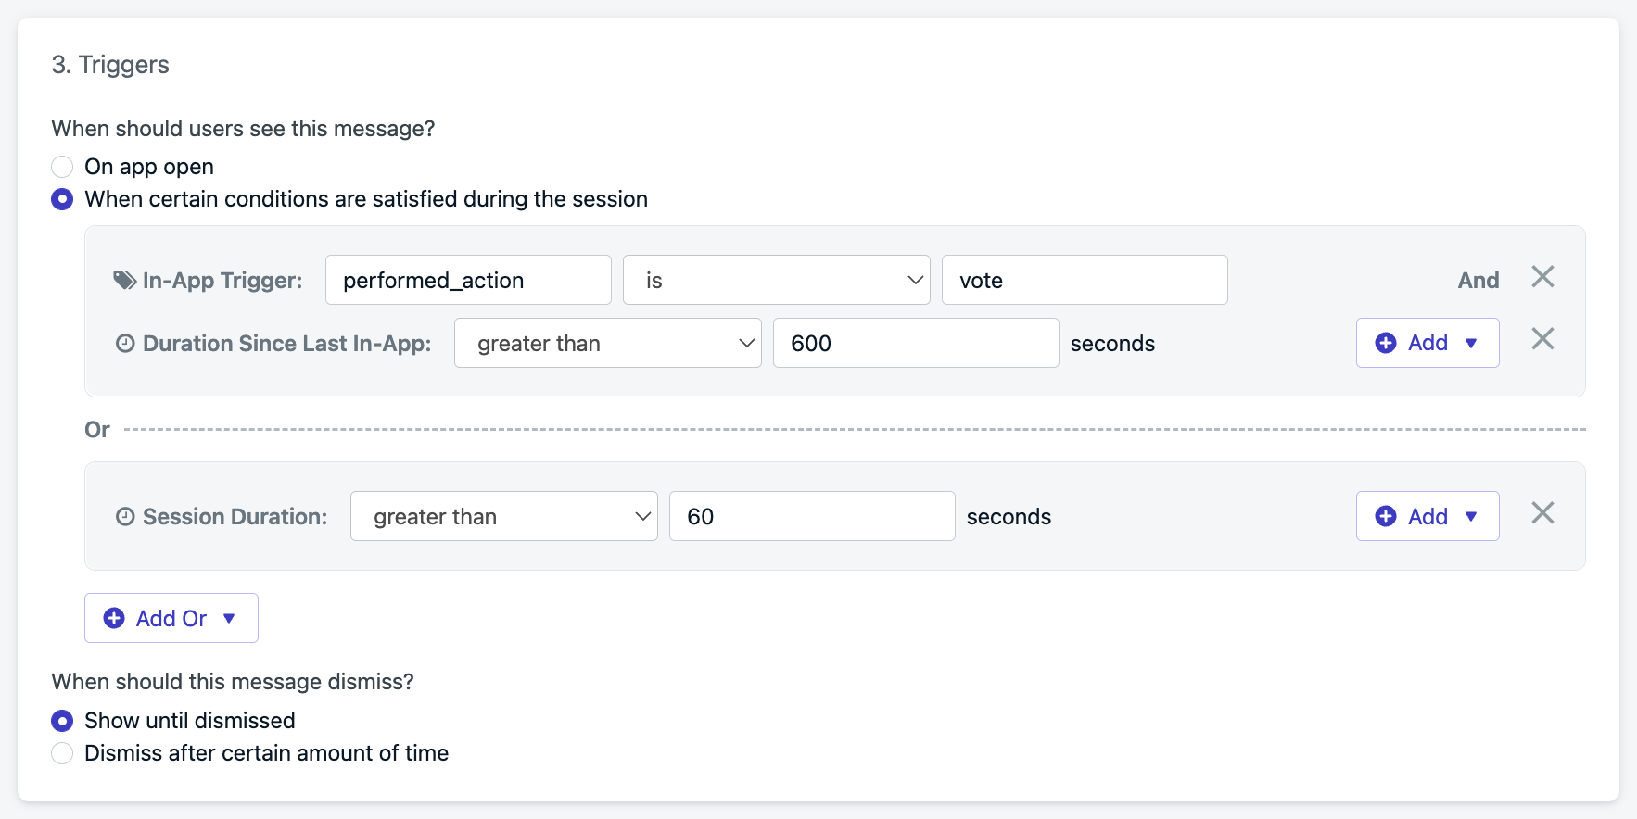
Task: Click the plus icon in Add Or button
Action: click(114, 618)
